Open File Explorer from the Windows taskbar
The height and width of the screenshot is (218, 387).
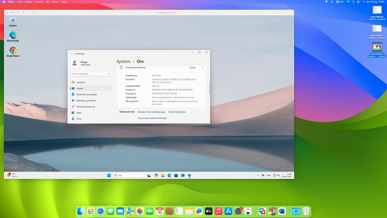(x=163, y=176)
